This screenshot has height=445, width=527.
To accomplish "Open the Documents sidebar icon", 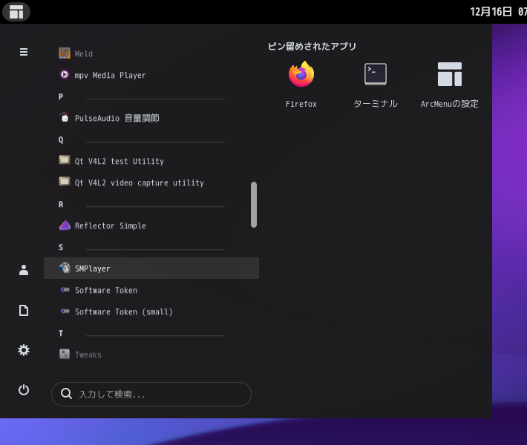I will (x=24, y=310).
